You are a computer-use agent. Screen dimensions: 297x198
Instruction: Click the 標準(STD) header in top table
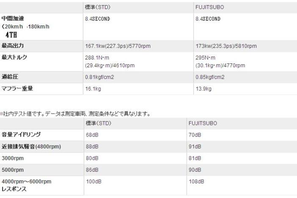98,7
